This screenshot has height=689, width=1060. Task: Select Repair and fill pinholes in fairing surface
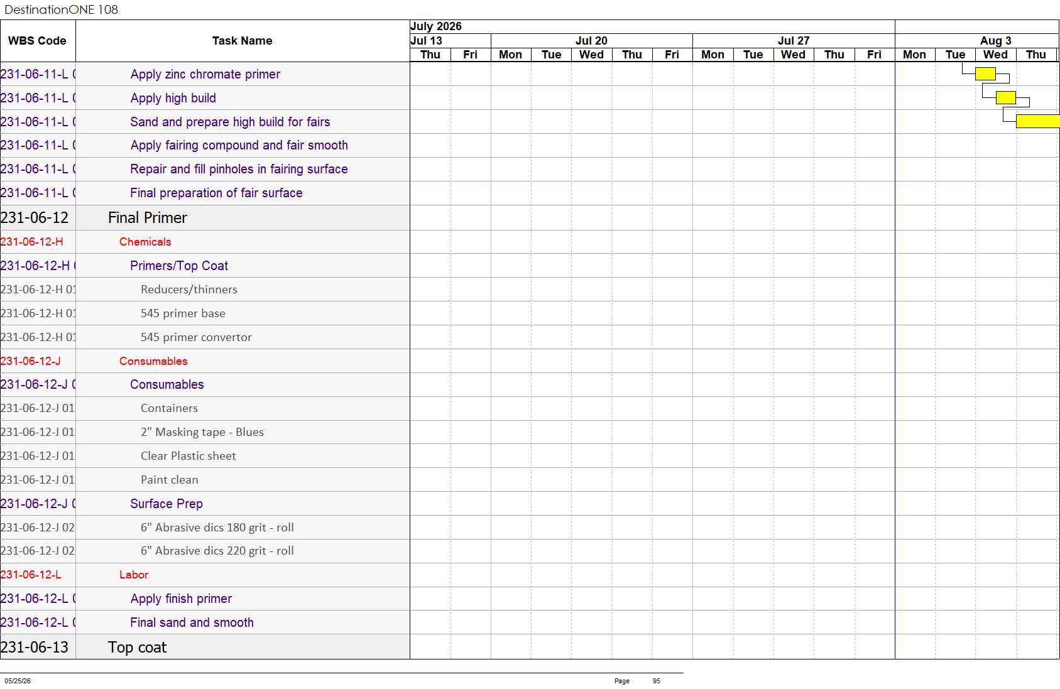(x=239, y=169)
